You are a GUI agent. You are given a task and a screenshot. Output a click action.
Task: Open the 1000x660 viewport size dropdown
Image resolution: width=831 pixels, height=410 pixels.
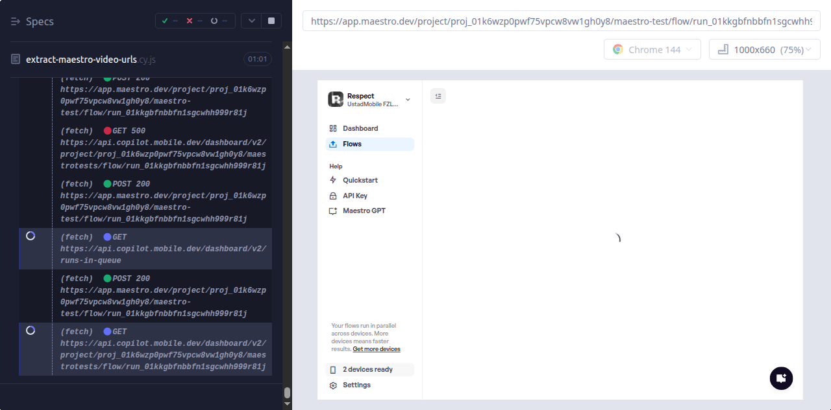pyautogui.click(x=764, y=50)
